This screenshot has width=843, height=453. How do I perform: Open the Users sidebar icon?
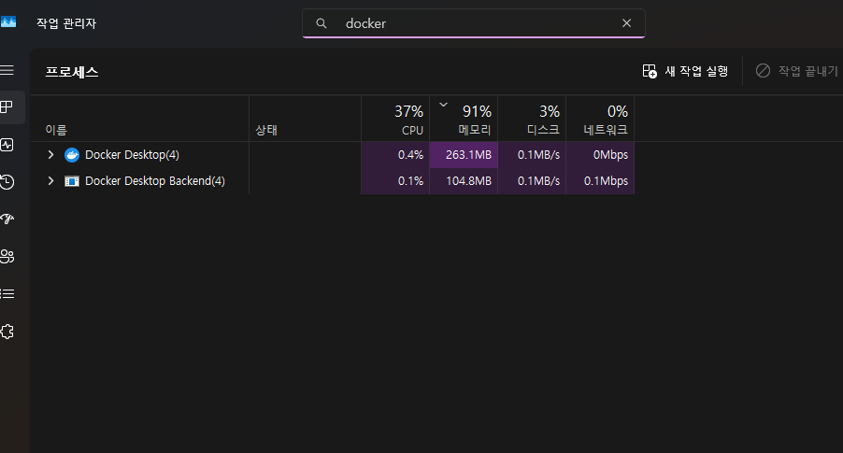pos(7,256)
